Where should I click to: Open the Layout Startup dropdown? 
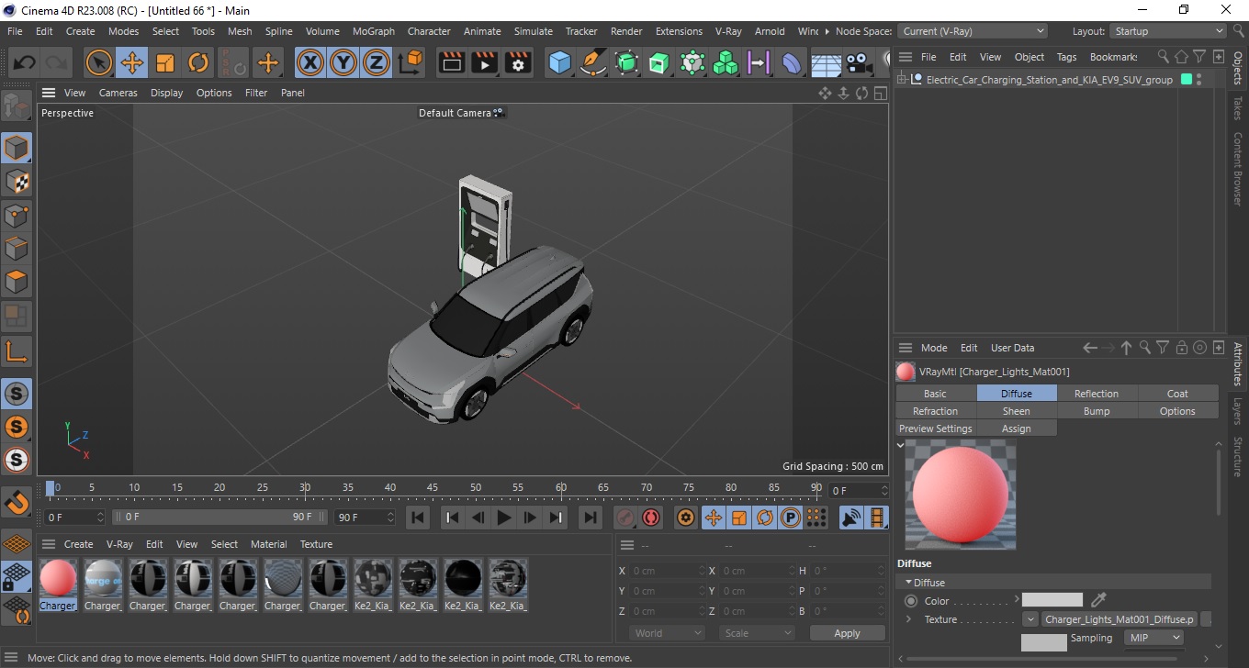click(x=1167, y=31)
